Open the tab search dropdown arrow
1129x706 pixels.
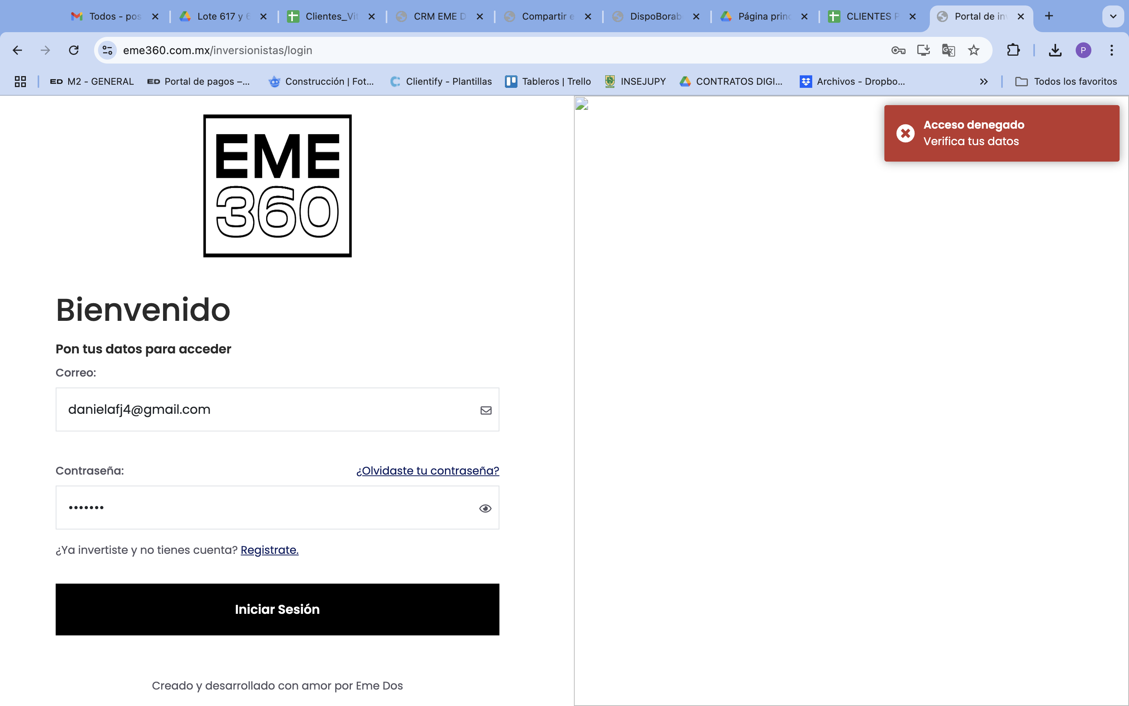(1113, 16)
